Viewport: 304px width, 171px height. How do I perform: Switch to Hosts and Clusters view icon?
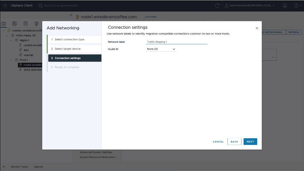tap(4, 24)
